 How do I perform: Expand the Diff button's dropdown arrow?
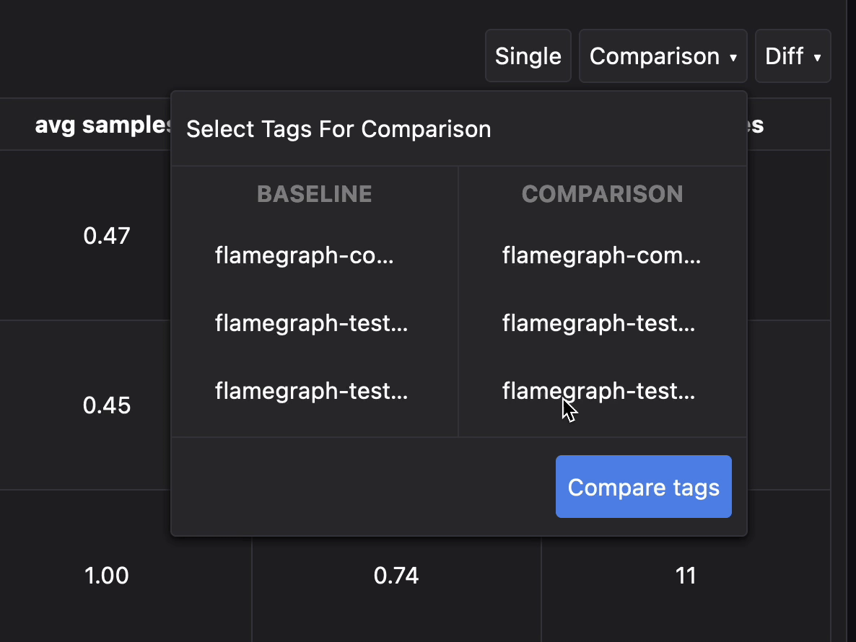point(818,57)
